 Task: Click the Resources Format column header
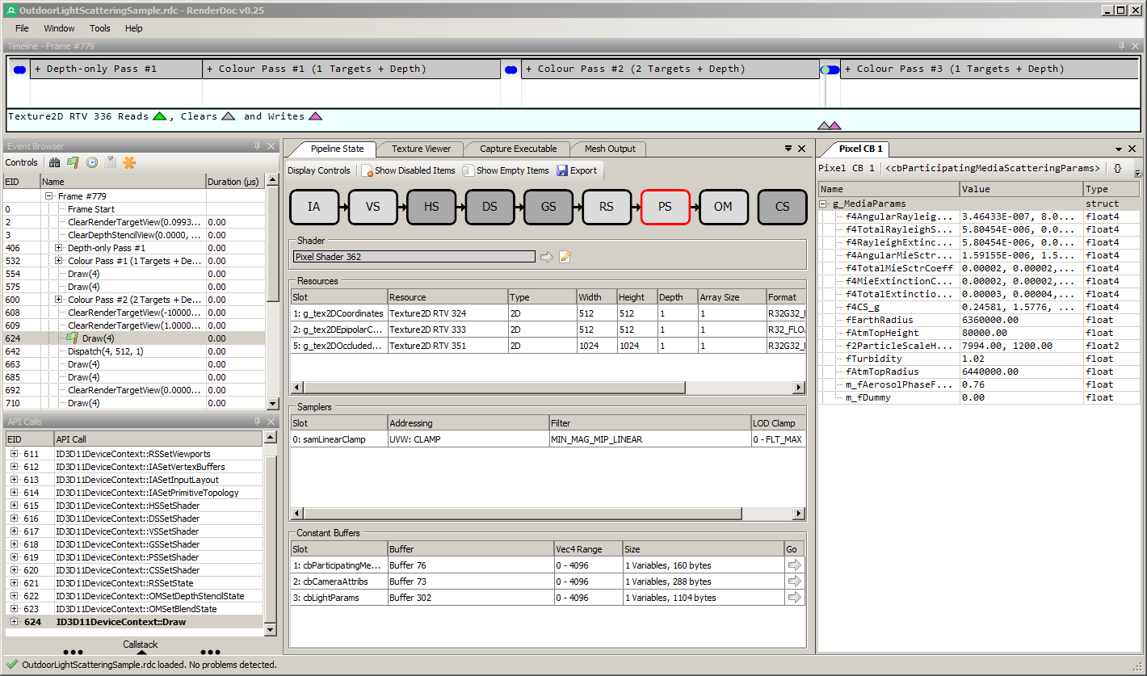[x=785, y=297]
